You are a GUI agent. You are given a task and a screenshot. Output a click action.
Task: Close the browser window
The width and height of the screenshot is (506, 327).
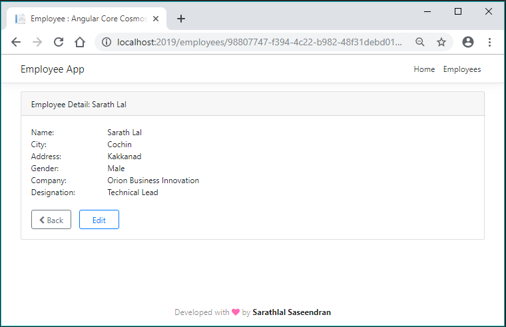click(488, 11)
